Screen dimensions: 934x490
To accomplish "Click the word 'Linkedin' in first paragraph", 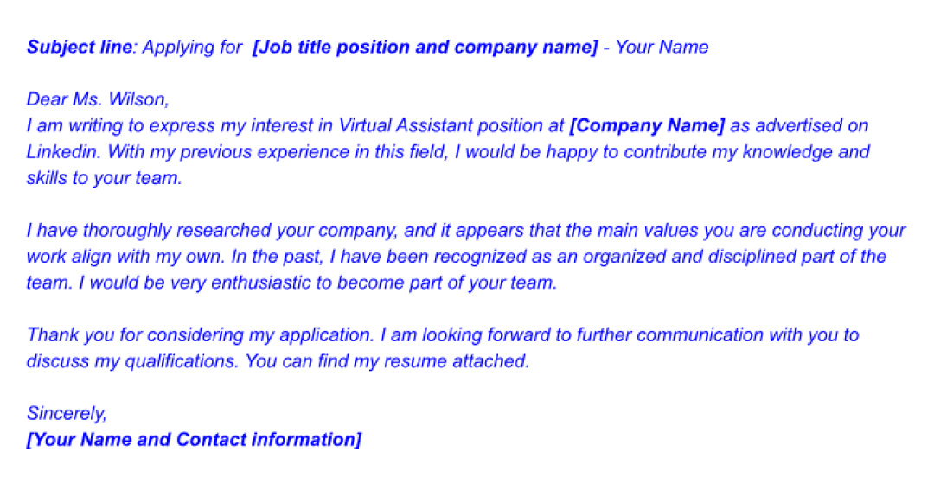I will pyautogui.click(x=62, y=152).
